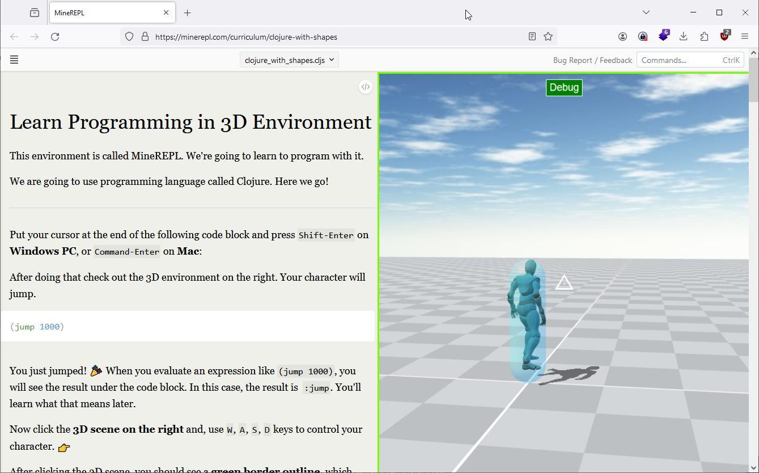
Task: Click the Command-Enter key label
Action: pos(127,251)
